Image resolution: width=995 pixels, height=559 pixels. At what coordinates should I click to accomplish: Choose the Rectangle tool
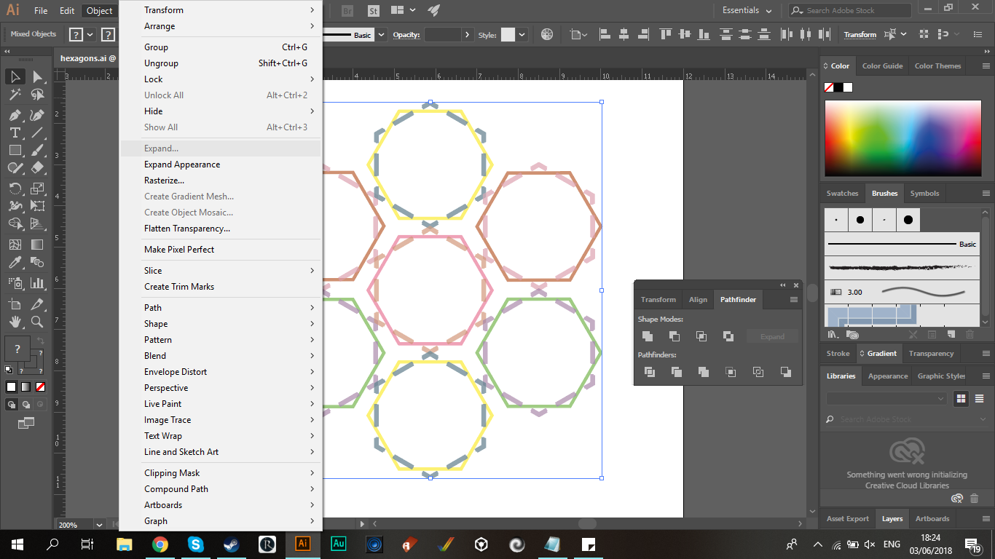(15, 151)
